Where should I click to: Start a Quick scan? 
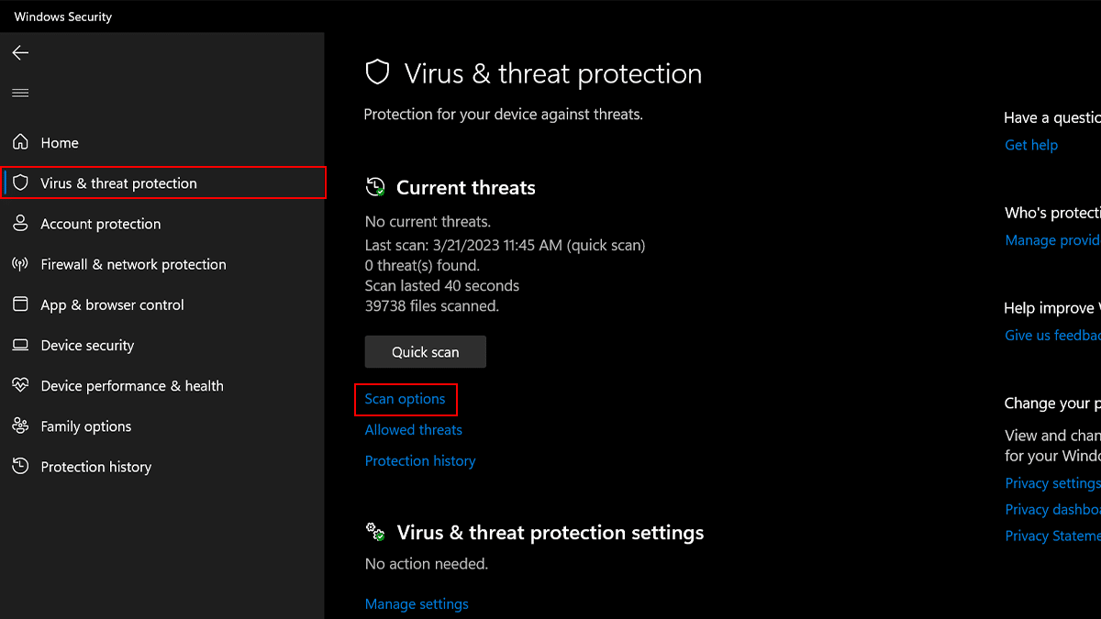(425, 351)
